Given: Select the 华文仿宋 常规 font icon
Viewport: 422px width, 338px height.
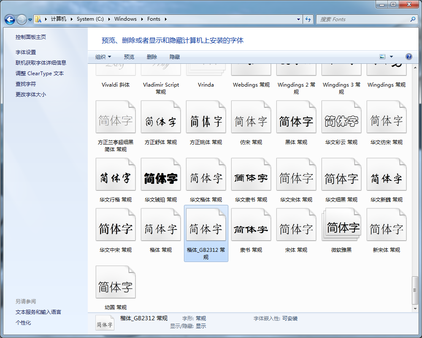Looking at the screenshot, I should (x=387, y=117).
